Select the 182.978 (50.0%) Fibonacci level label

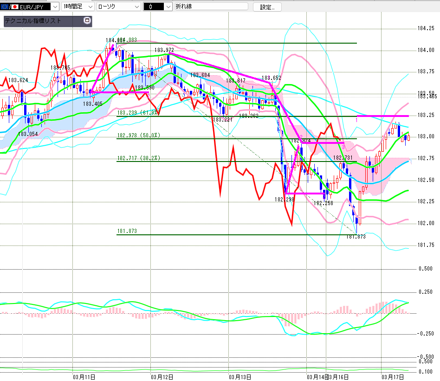[x=138, y=136]
